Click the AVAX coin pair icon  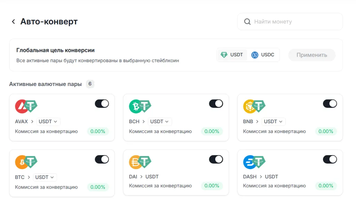coord(26,106)
